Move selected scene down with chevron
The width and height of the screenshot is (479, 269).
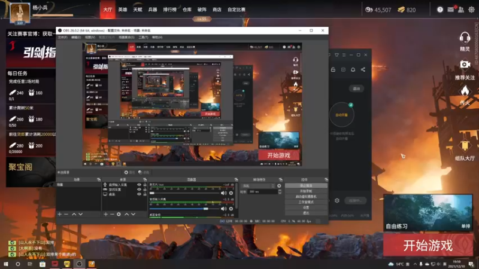[81, 214]
